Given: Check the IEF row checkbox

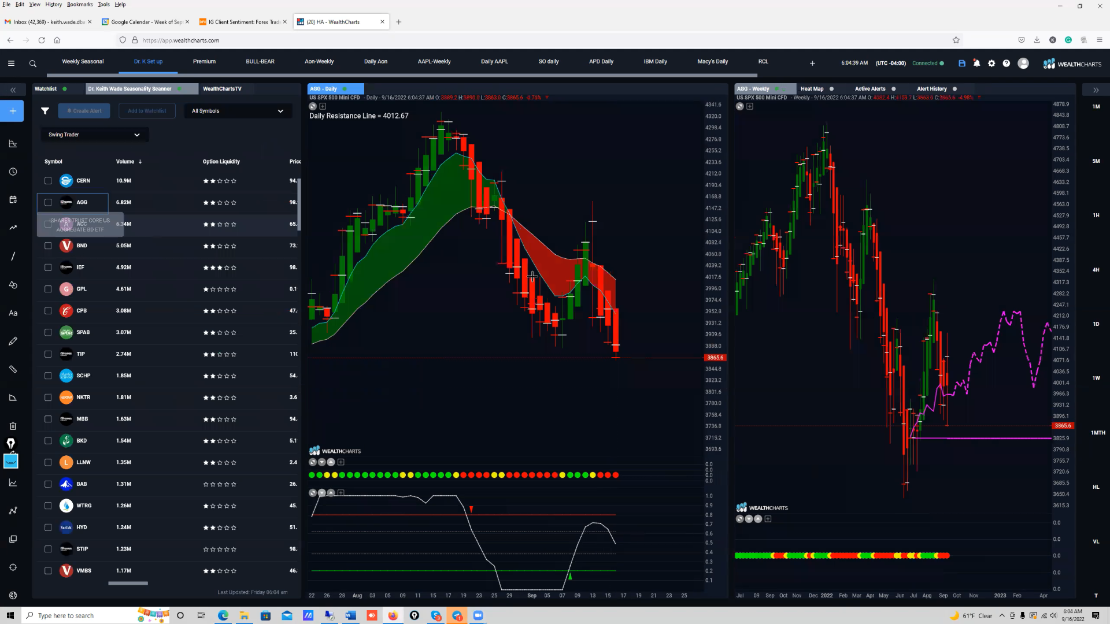Looking at the screenshot, I should coord(48,268).
